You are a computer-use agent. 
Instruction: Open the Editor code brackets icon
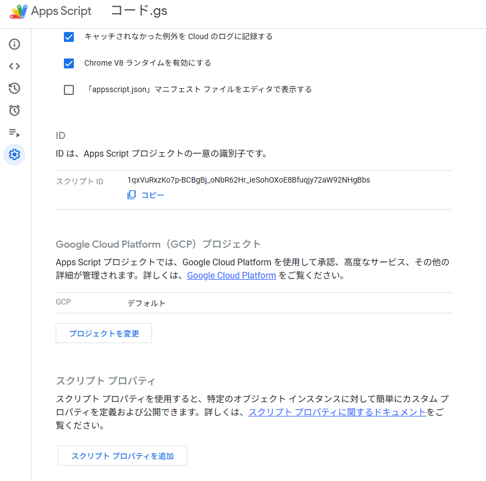pos(14,66)
